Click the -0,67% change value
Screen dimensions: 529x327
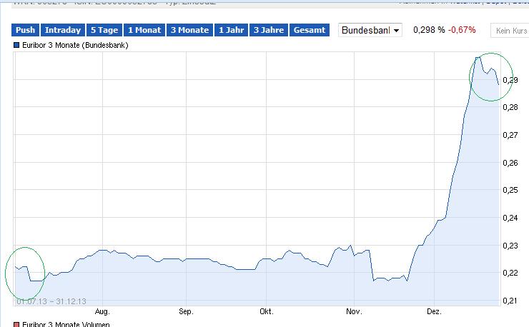(462, 30)
